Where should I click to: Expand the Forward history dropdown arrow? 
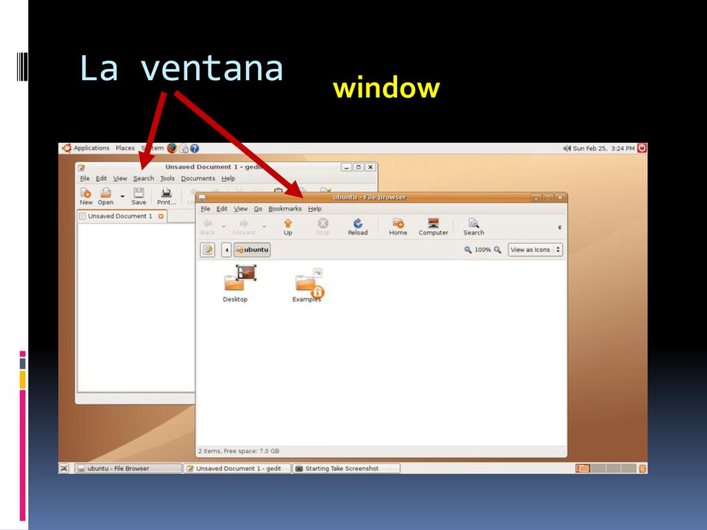point(264,226)
